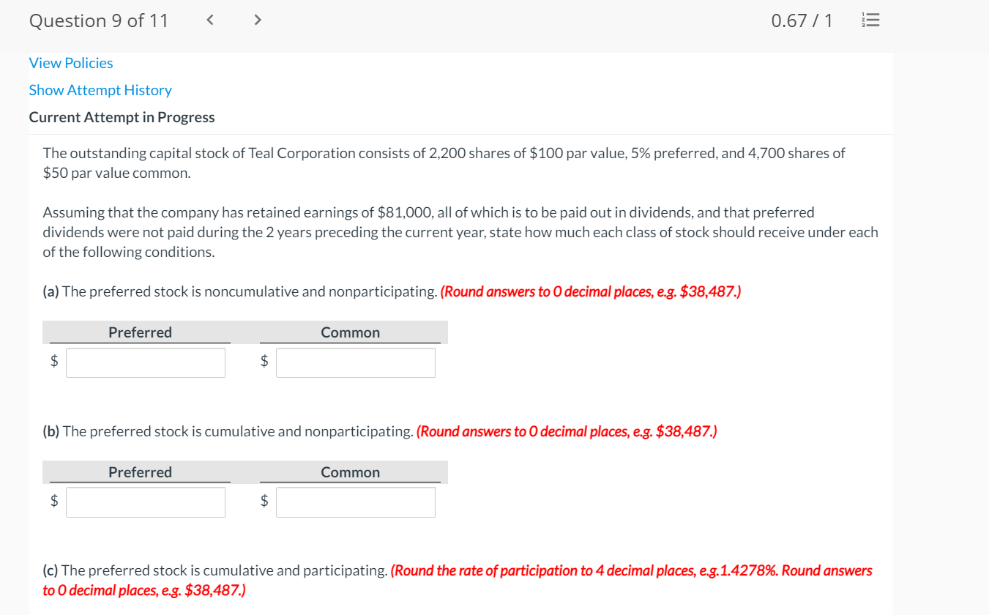Click the Preferred answer box in part (b)
Screen dimensions: 989x615
point(145,502)
